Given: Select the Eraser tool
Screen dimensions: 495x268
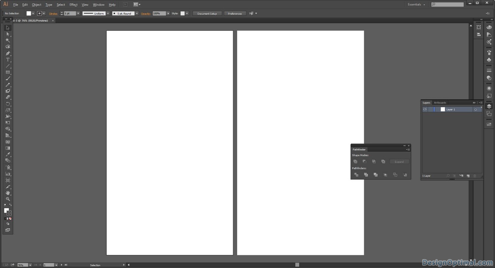Looking at the screenshot, I should pyautogui.click(x=8, y=97).
